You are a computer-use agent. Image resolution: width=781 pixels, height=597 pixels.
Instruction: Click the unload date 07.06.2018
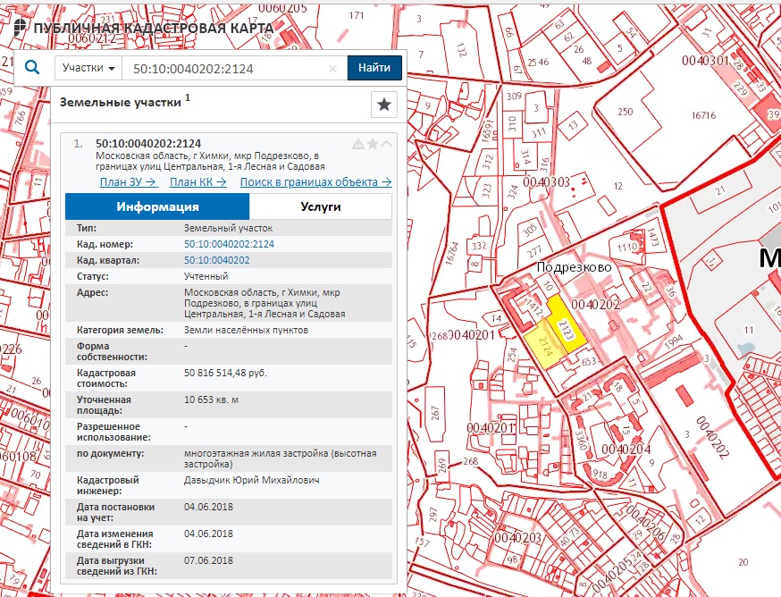tap(208, 560)
